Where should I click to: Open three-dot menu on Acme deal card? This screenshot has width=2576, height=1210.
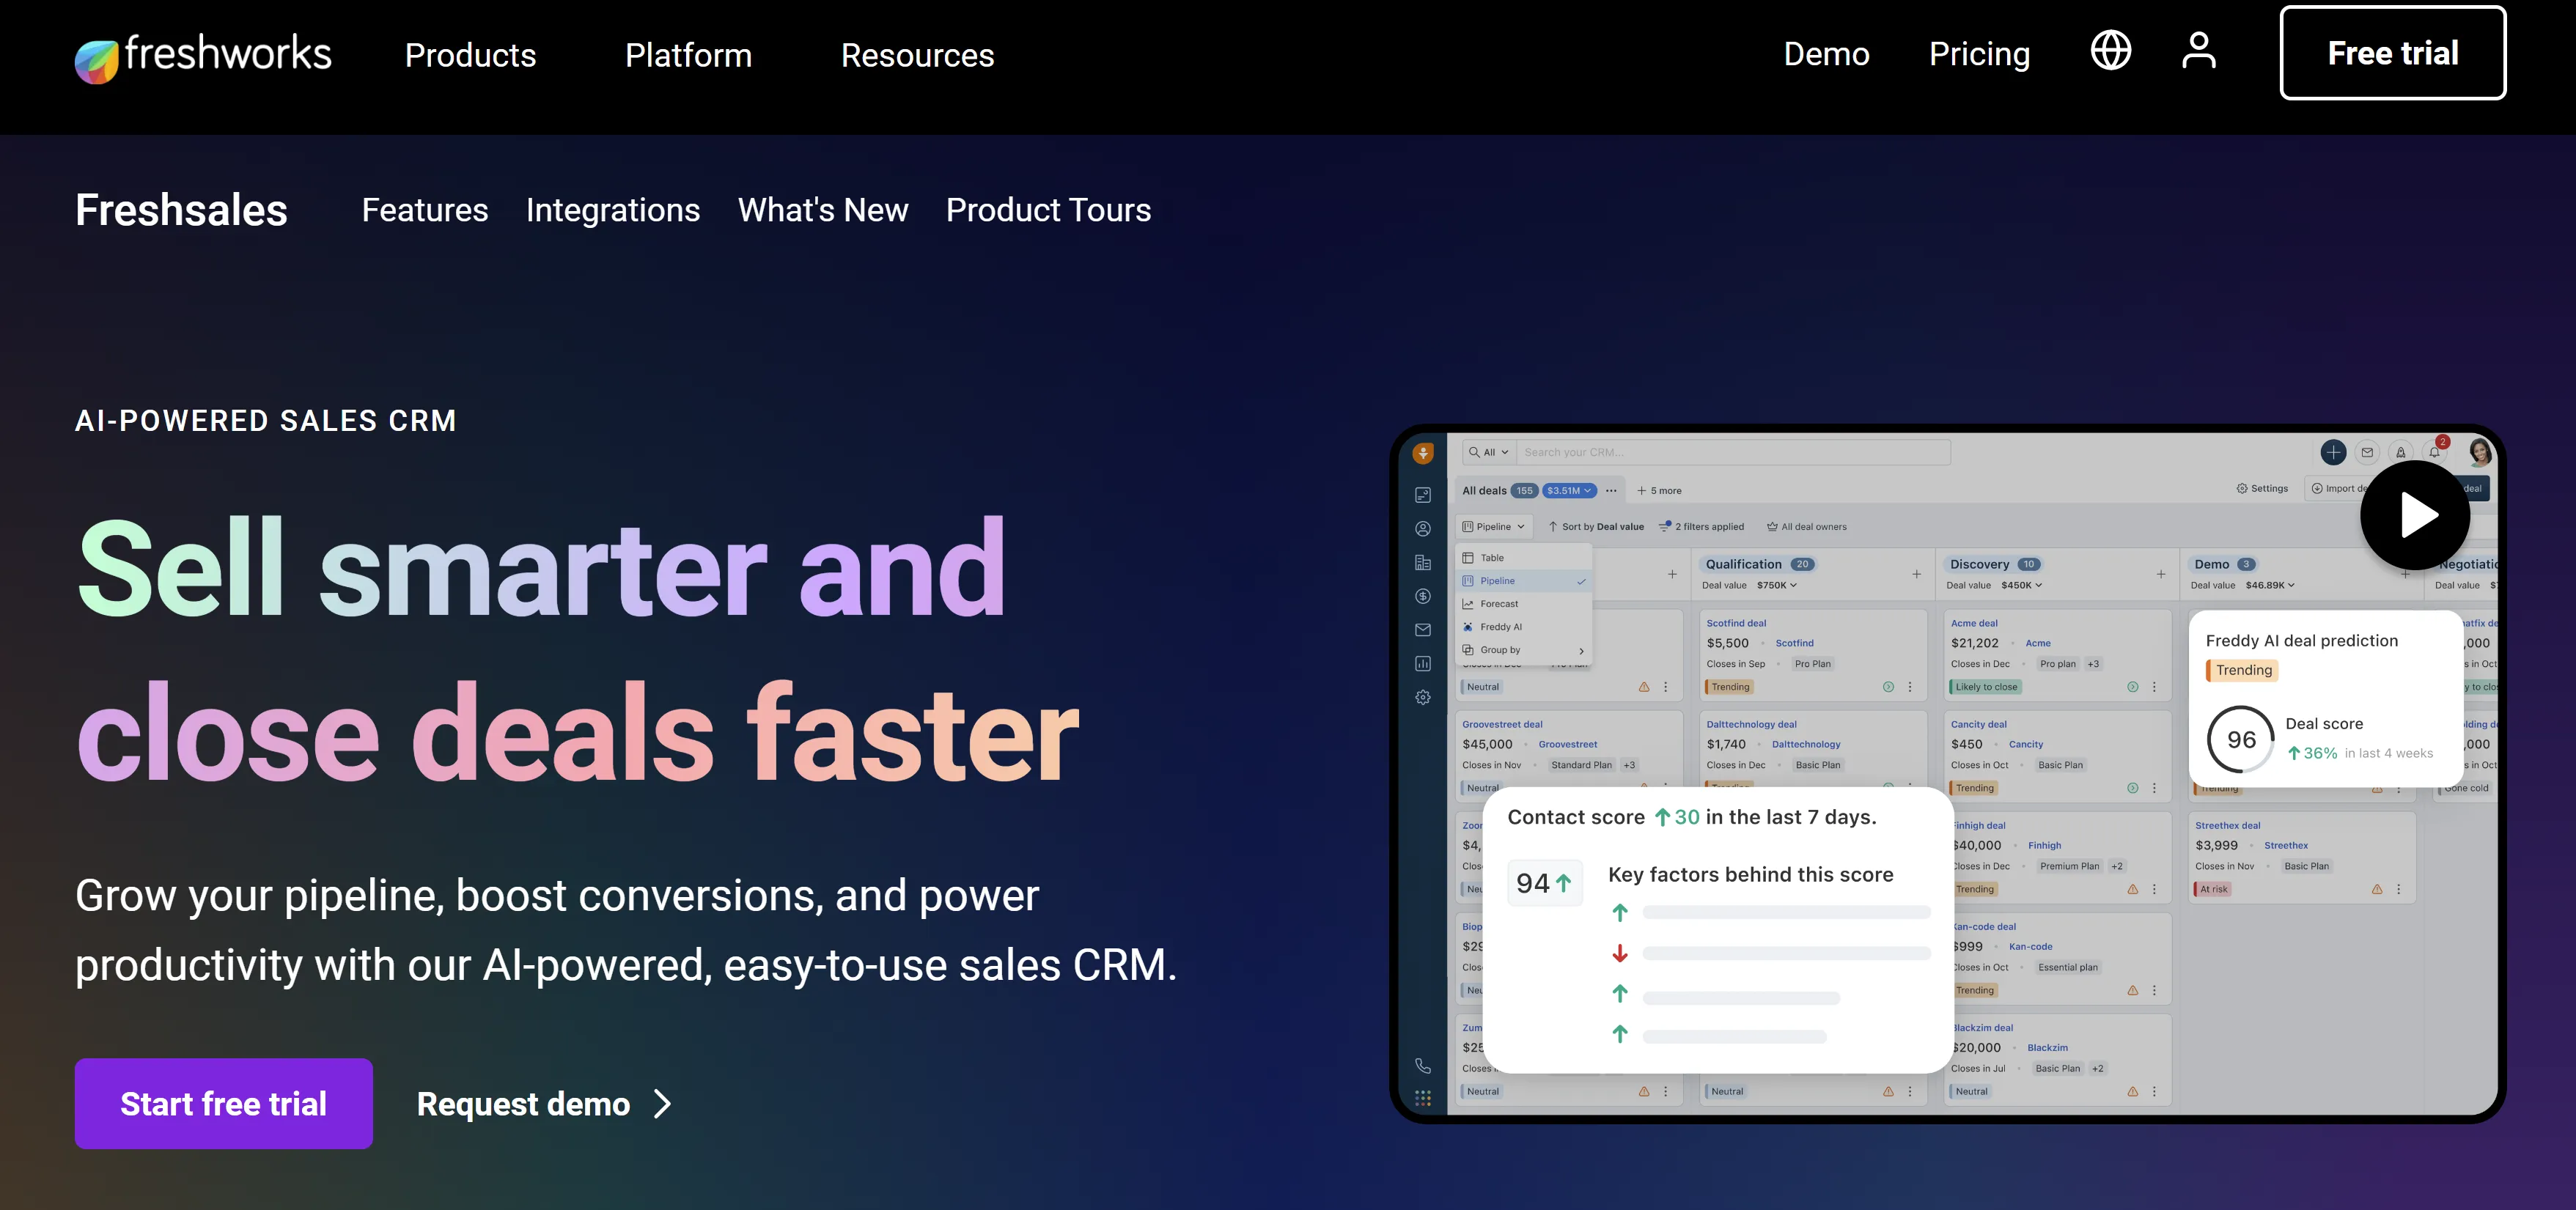pos(2154,687)
